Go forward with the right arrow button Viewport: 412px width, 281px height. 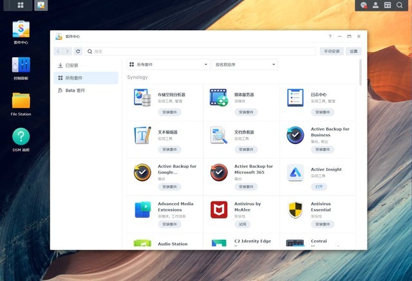(67, 51)
